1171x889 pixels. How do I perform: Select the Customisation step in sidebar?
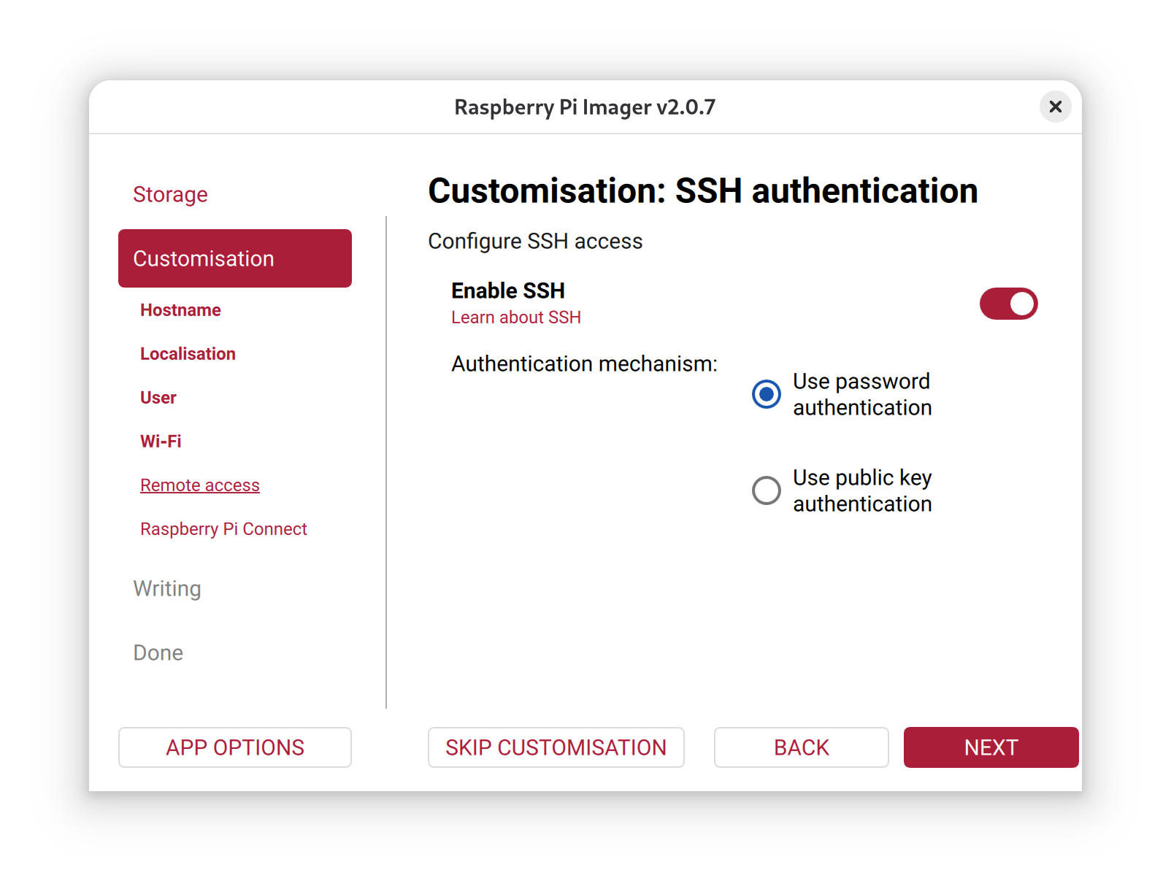tap(235, 258)
